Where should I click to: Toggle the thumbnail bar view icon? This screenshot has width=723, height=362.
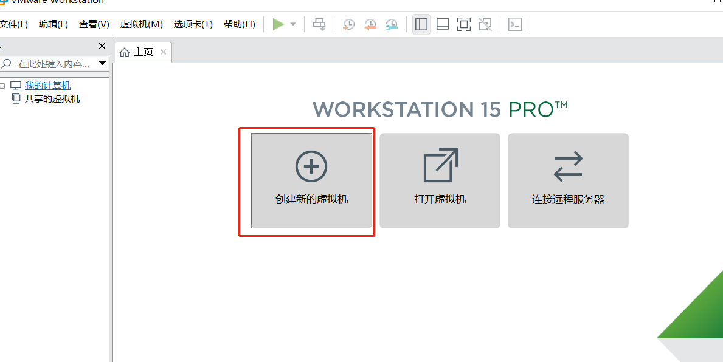[443, 24]
